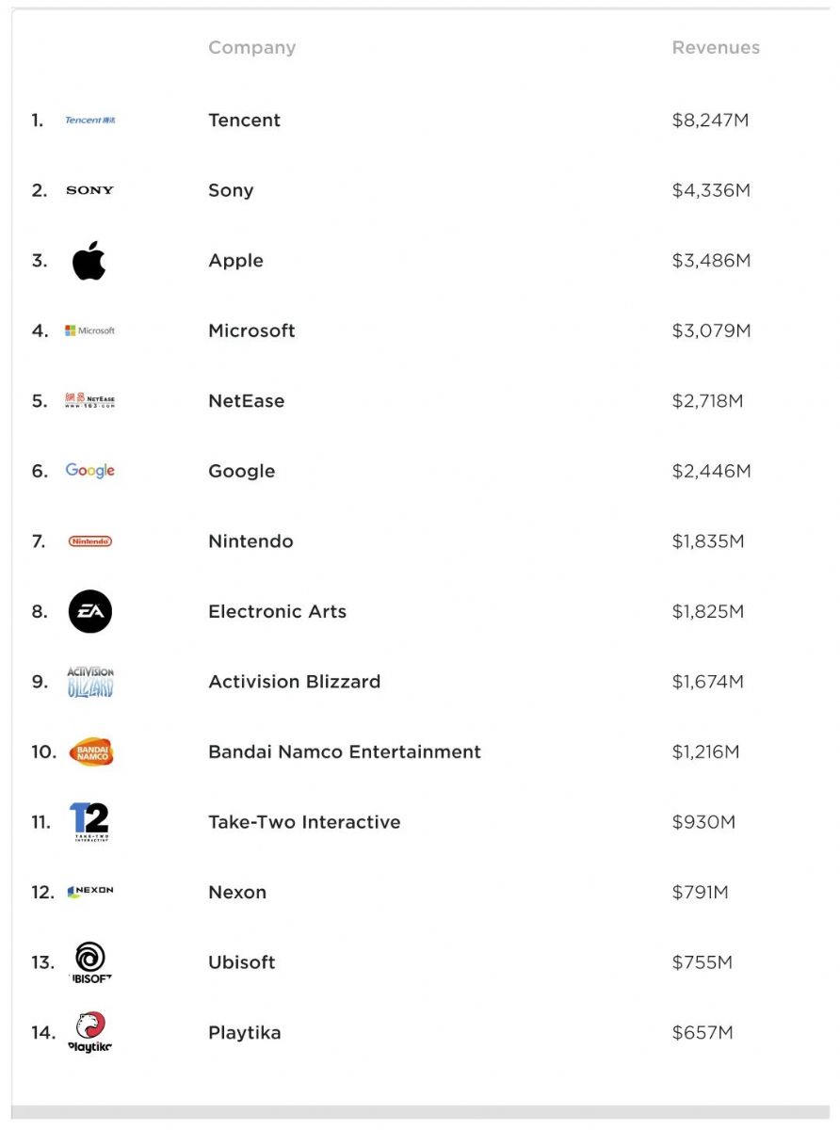Select the Take-Two Interactive company name
840x1130 pixels.
304,822
